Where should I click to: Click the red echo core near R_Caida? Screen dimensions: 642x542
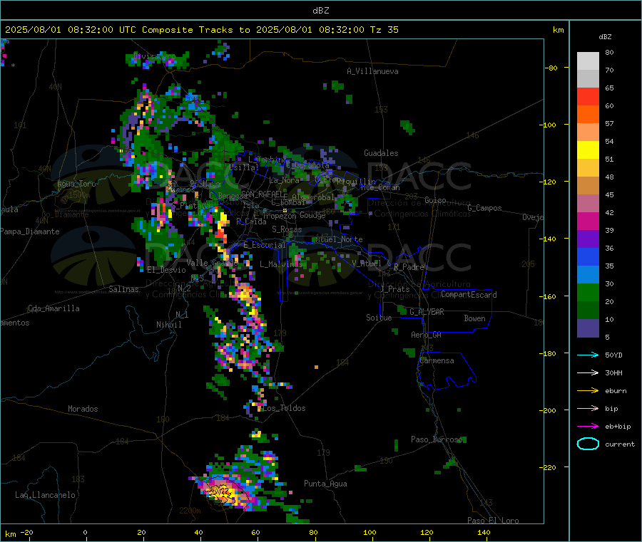coord(221,235)
